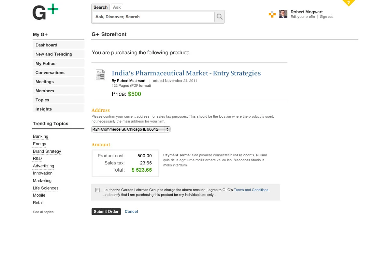Screen dimensions: 391x260
Task: Open New and Trending
Action: (58, 54)
